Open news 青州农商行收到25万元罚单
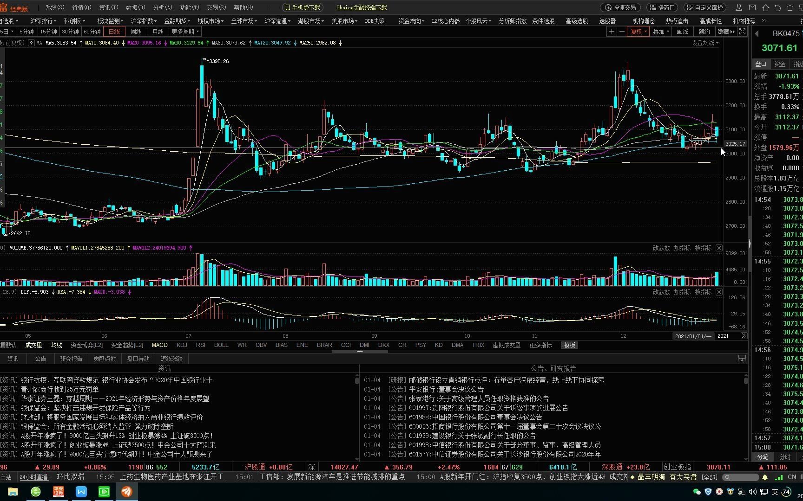Screen dimensions: 803x501 (59, 389)
